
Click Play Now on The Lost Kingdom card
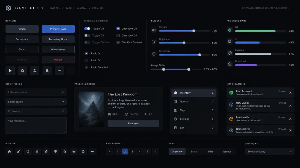coord(133,123)
